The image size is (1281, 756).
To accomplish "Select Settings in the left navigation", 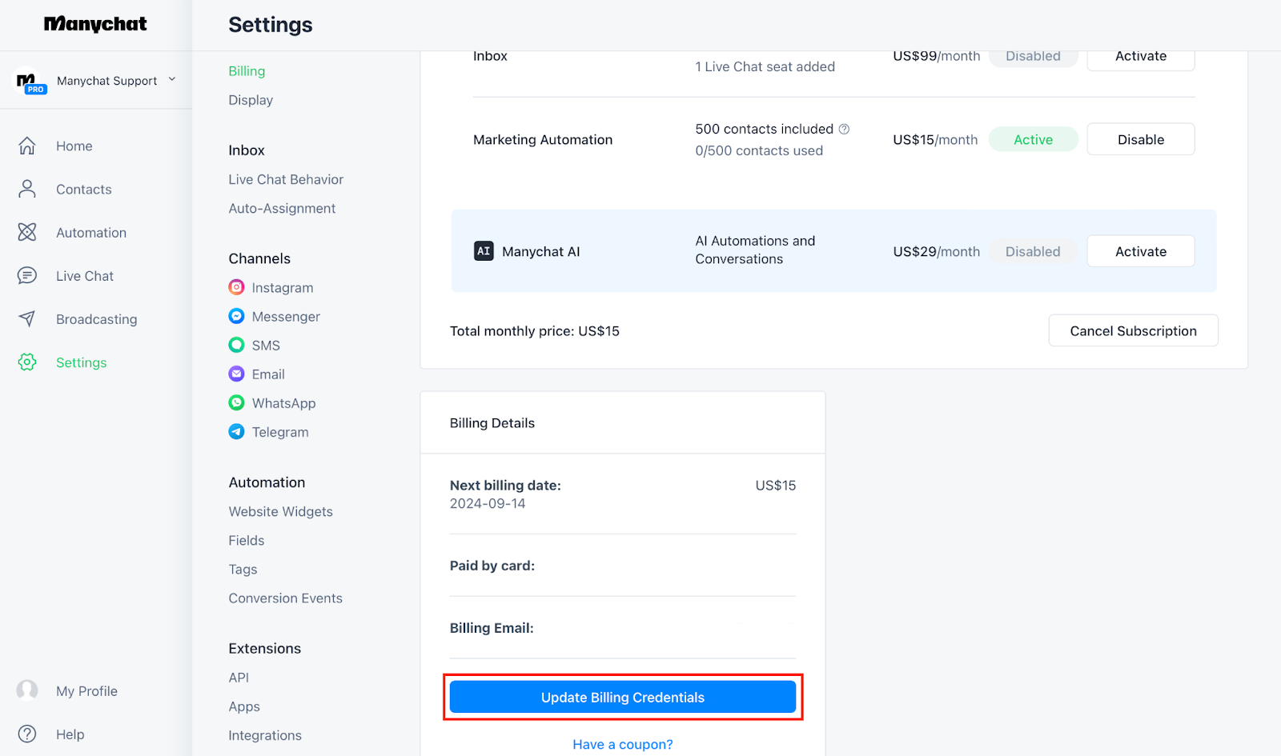I will point(82,362).
